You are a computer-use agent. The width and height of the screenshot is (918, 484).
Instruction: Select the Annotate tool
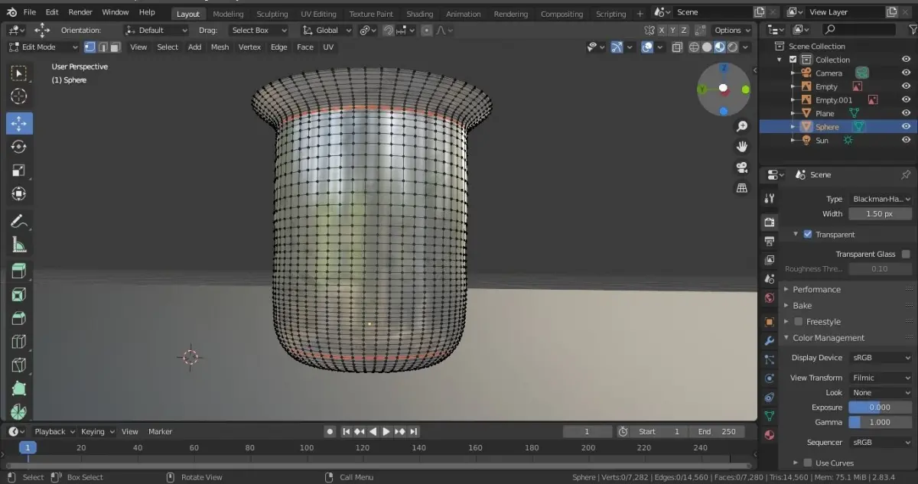click(19, 221)
